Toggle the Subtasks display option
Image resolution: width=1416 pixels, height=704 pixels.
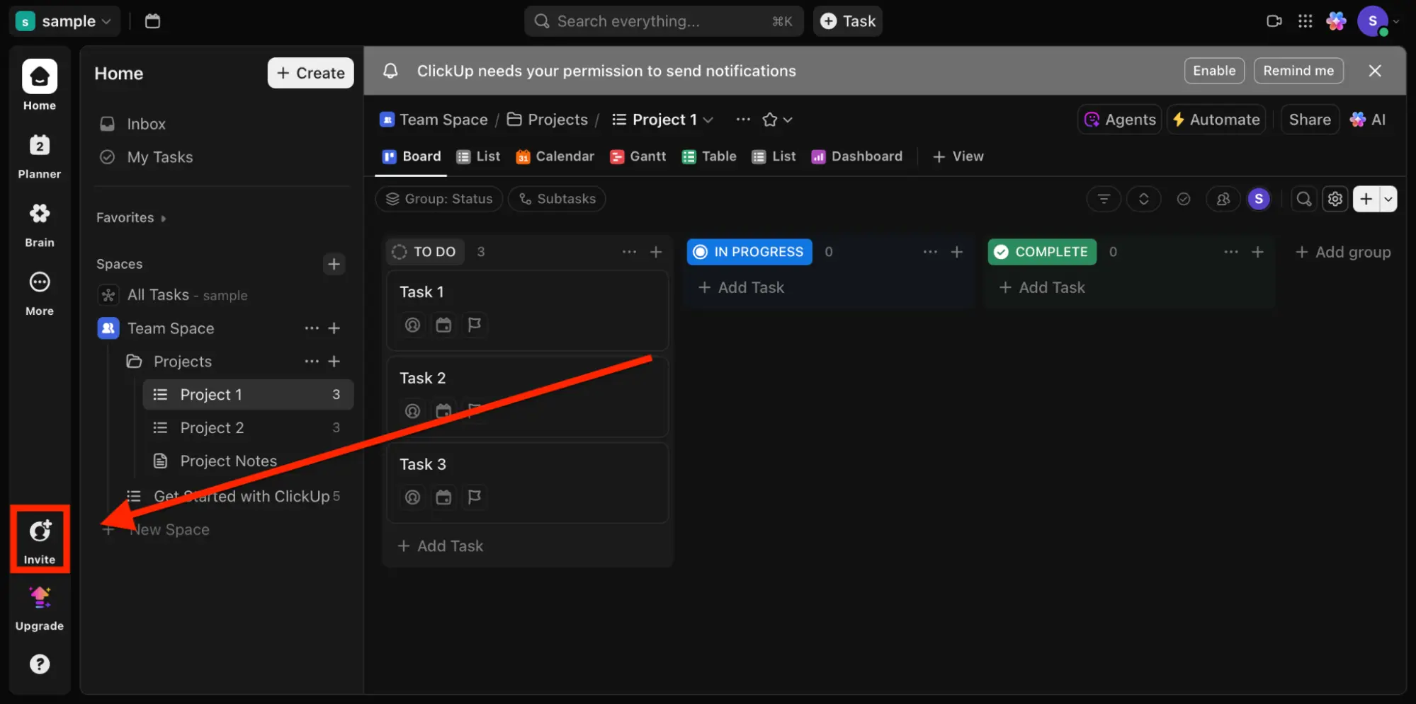coord(557,199)
